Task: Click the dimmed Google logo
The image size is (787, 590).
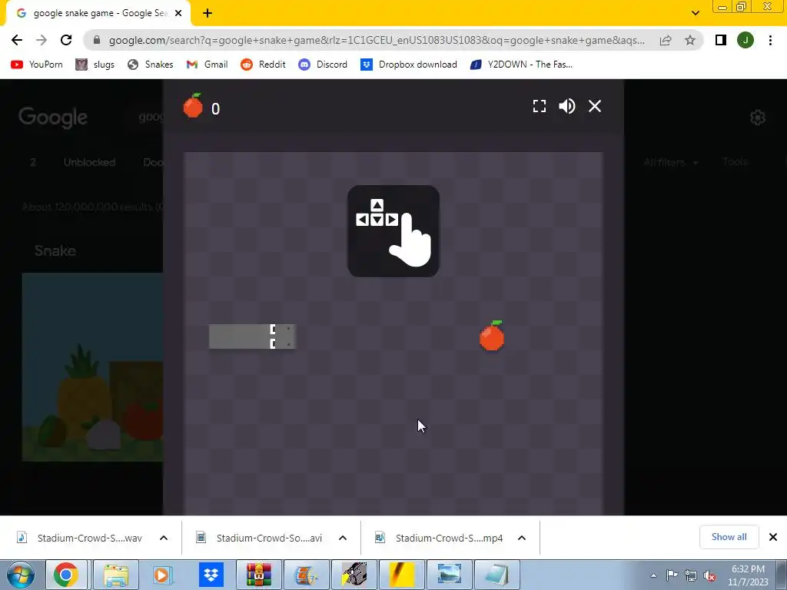Action: [x=53, y=118]
